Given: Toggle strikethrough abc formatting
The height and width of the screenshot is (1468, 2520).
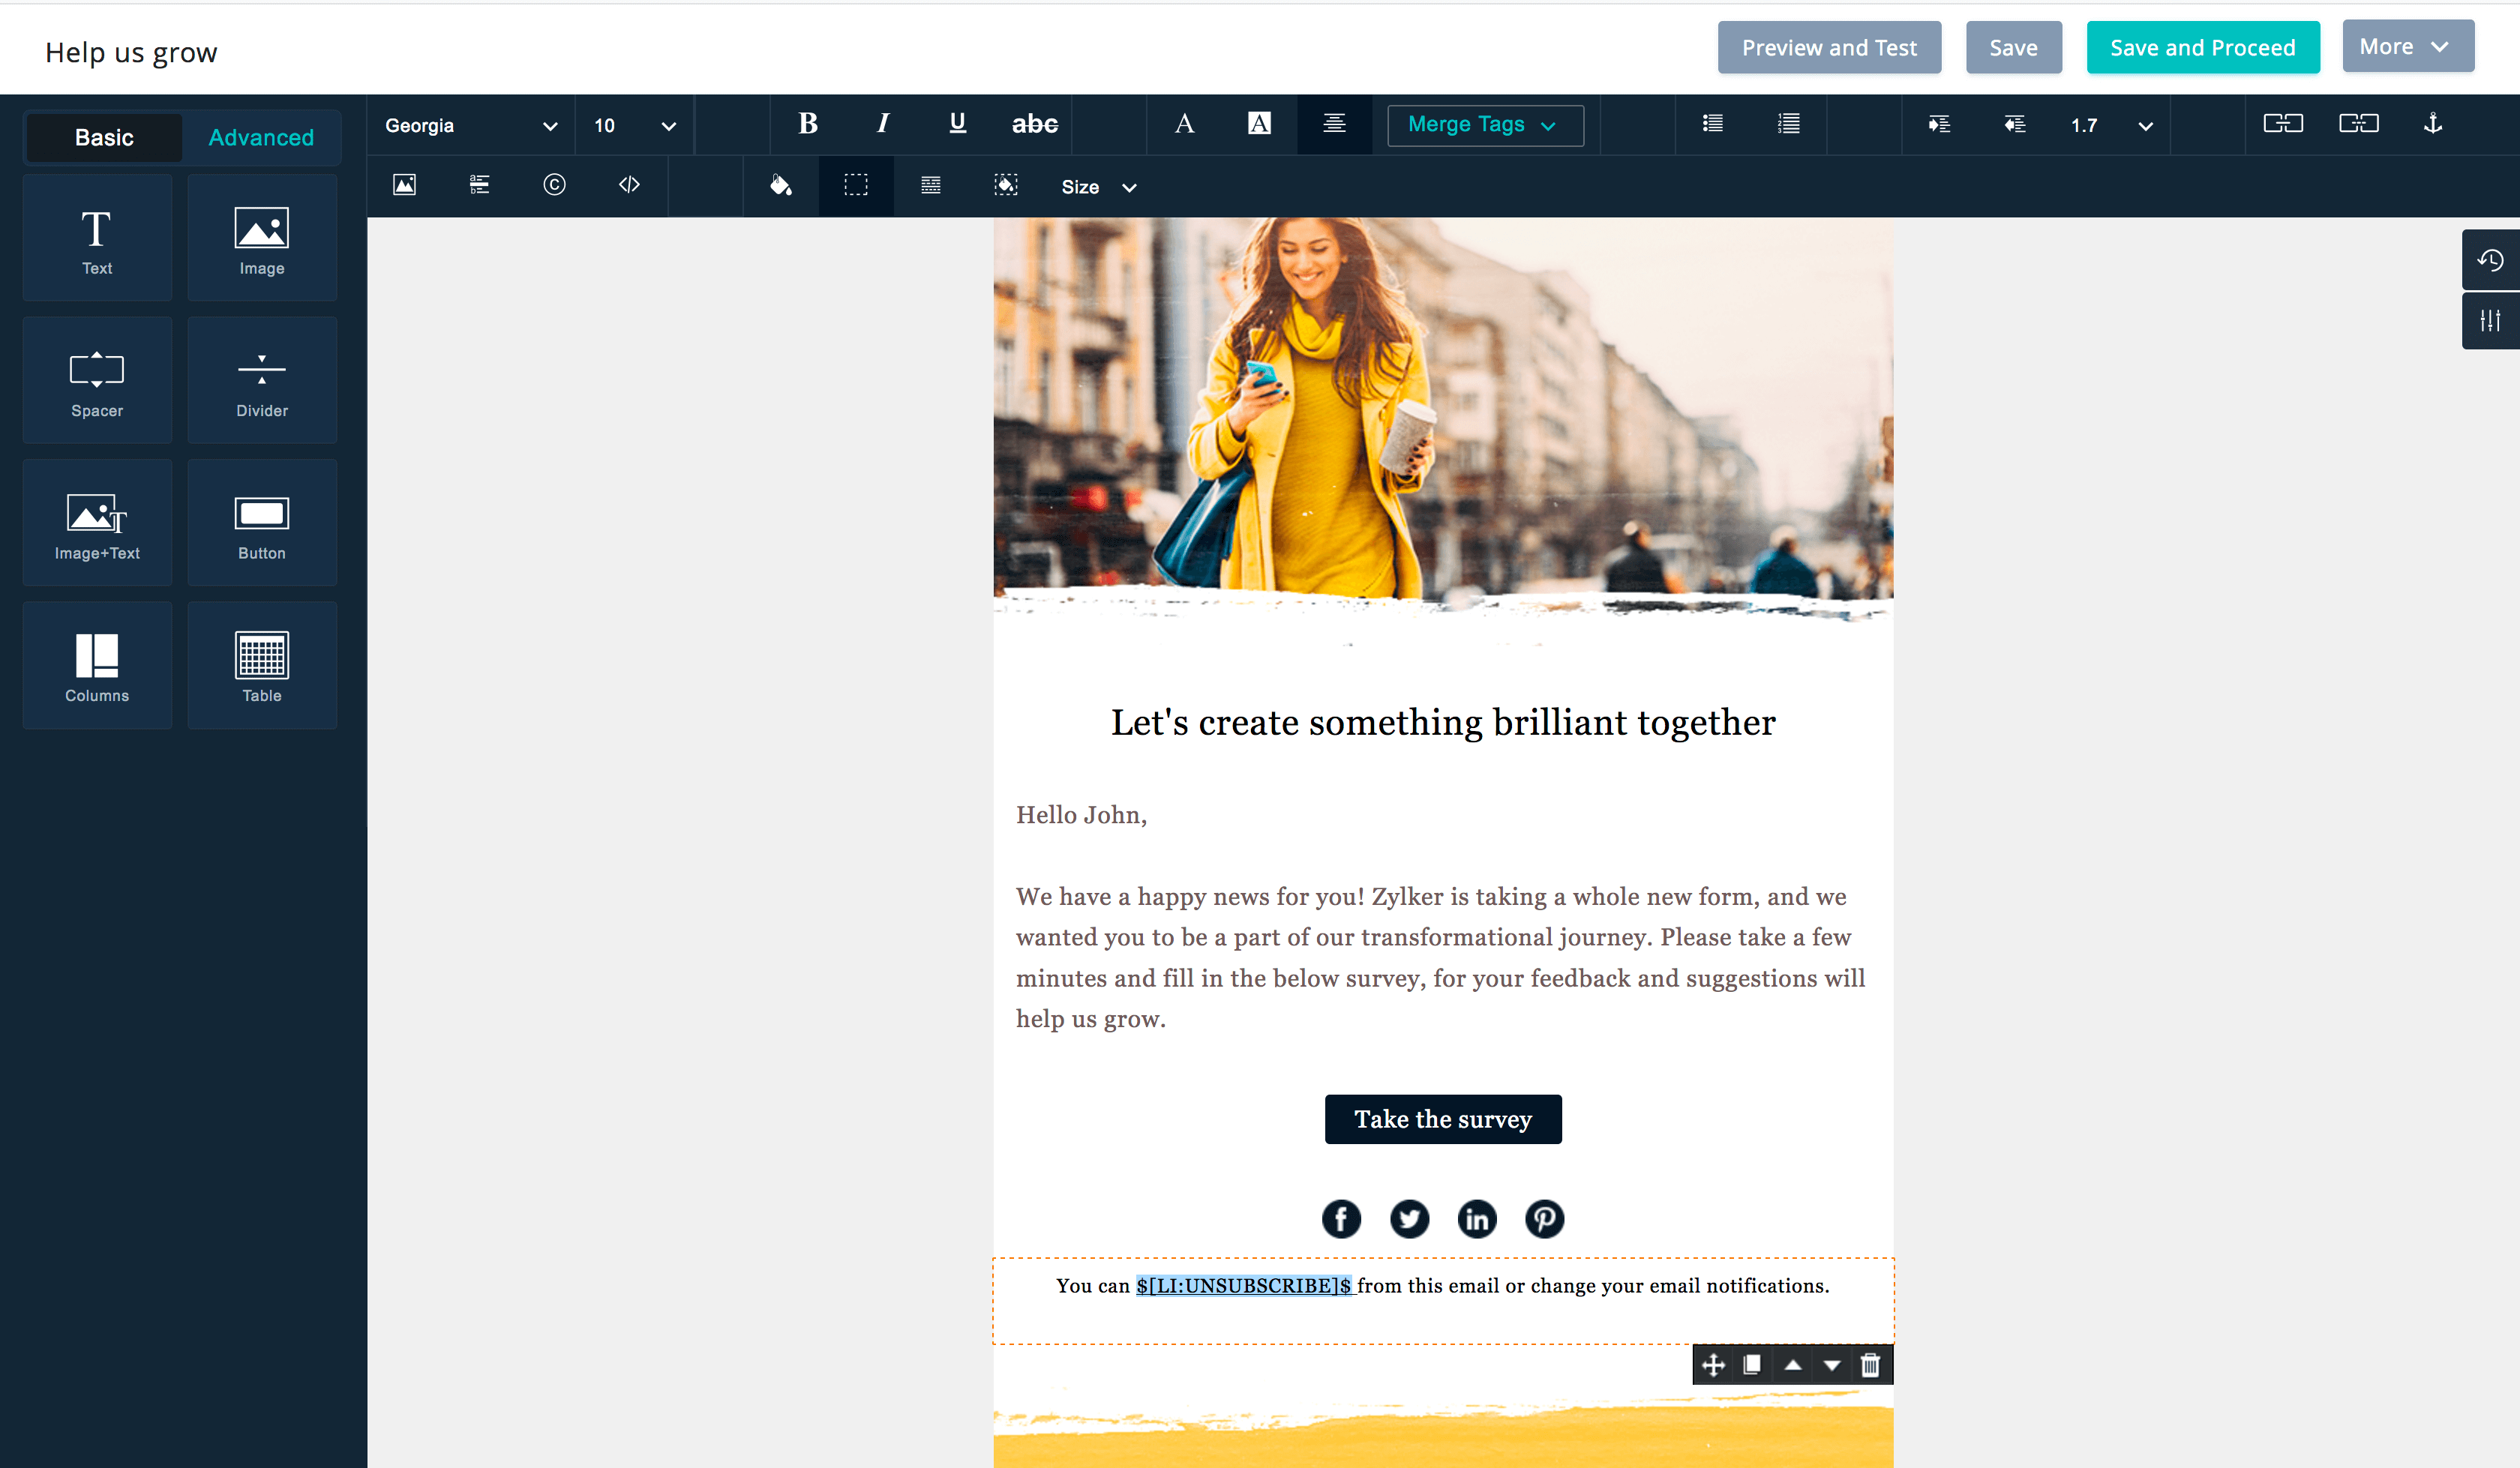Looking at the screenshot, I should (1034, 124).
